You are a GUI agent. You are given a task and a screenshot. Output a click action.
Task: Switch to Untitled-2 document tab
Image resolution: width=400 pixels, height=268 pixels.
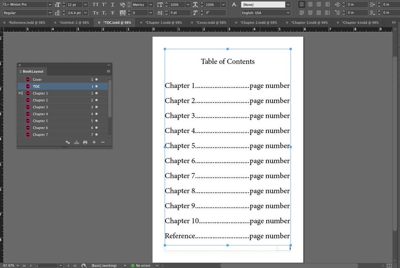[x=74, y=23]
